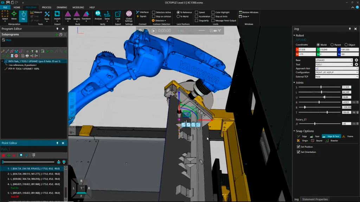Click the Measure tool
Screen dimensions: 360x202
(x=36, y=12)
